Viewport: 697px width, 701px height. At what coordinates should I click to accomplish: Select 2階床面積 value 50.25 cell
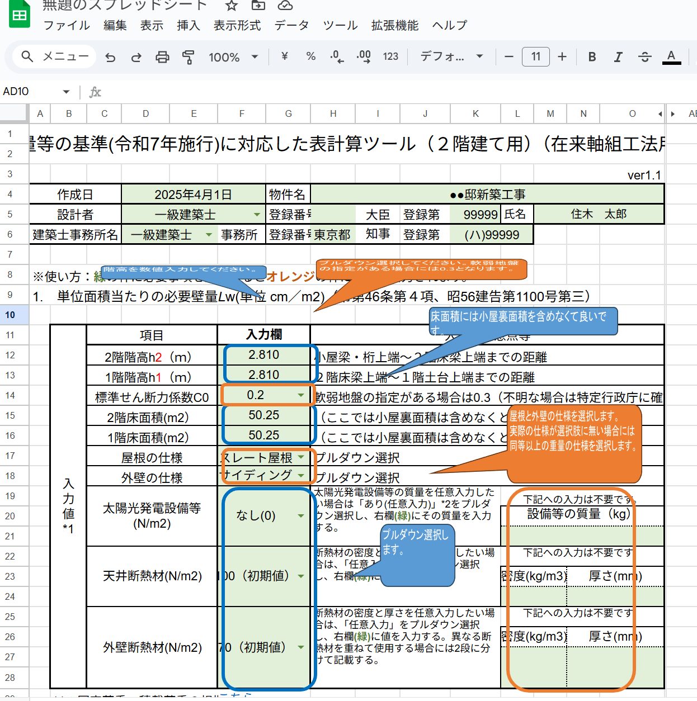pos(264,415)
